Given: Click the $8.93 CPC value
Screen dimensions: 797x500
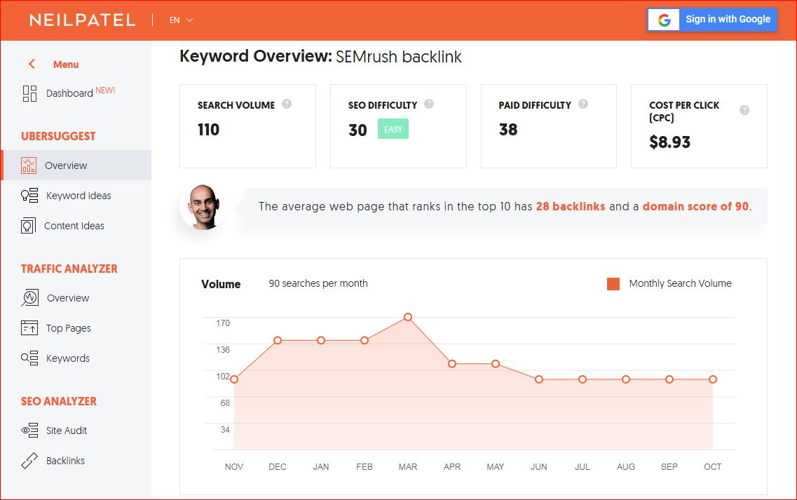Looking at the screenshot, I should pyautogui.click(x=669, y=142).
